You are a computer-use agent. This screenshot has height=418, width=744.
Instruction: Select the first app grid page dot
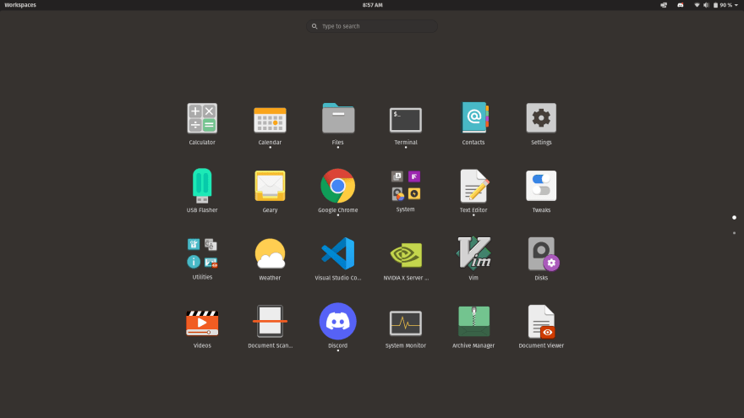coord(734,218)
